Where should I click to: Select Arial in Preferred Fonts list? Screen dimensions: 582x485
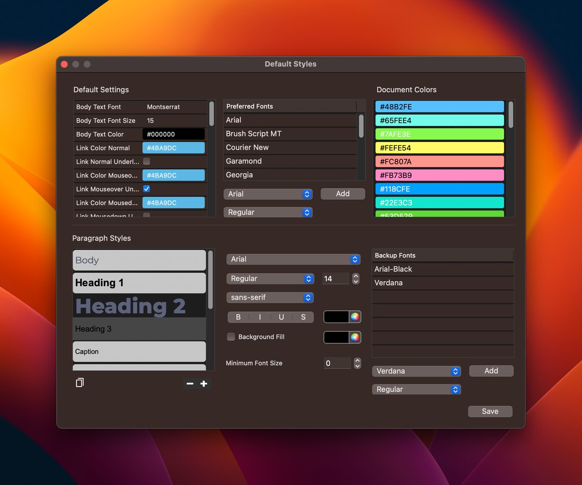point(290,120)
